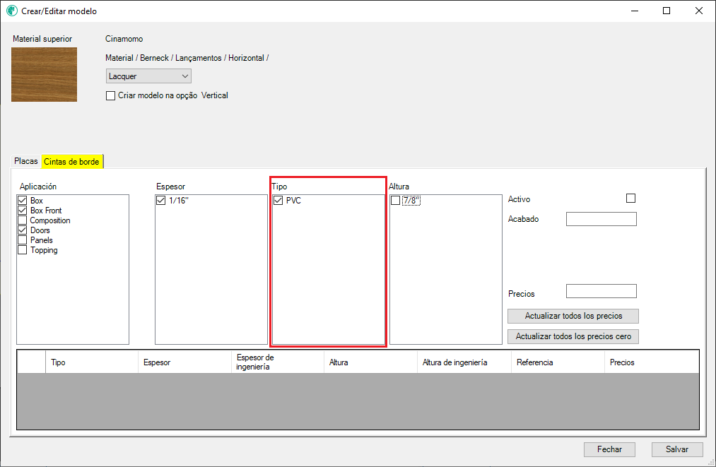Click the Espesor column header in table
716x467 pixels.
185,362
